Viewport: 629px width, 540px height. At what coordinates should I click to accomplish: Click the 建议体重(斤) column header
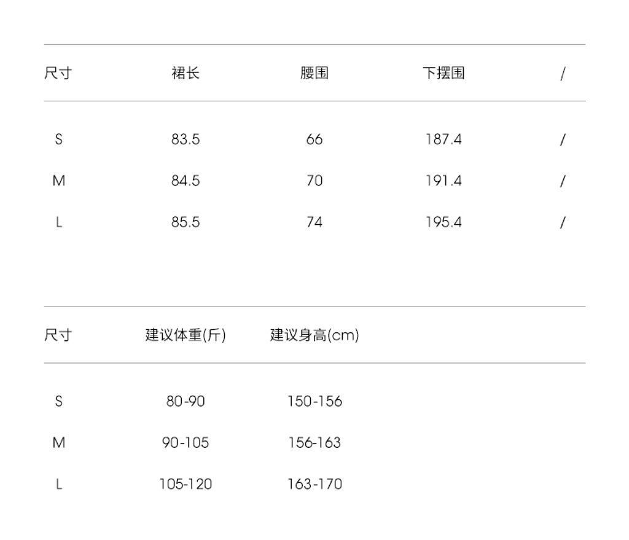[x=186, y=335]
